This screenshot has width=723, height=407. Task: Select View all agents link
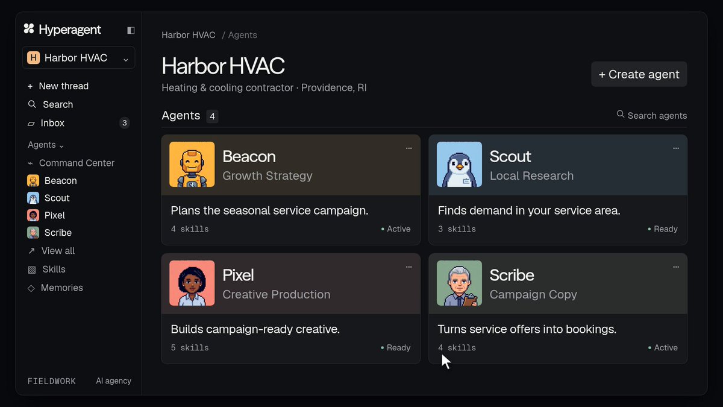51,251
